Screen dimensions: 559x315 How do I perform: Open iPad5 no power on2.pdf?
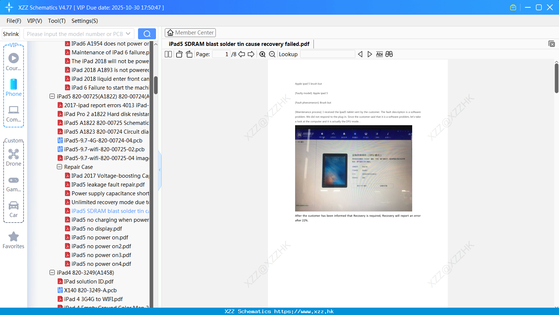click(x=101, y=246)
